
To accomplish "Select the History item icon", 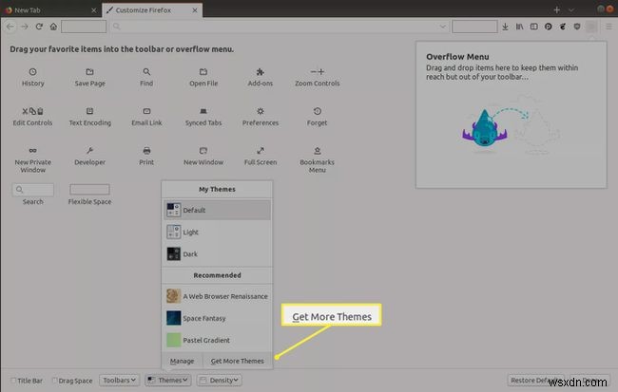I will point(32,71).
